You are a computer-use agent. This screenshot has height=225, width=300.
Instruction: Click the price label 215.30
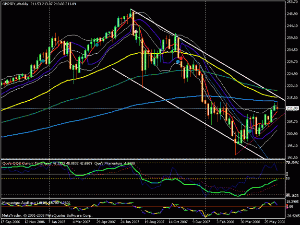[292, 98]
